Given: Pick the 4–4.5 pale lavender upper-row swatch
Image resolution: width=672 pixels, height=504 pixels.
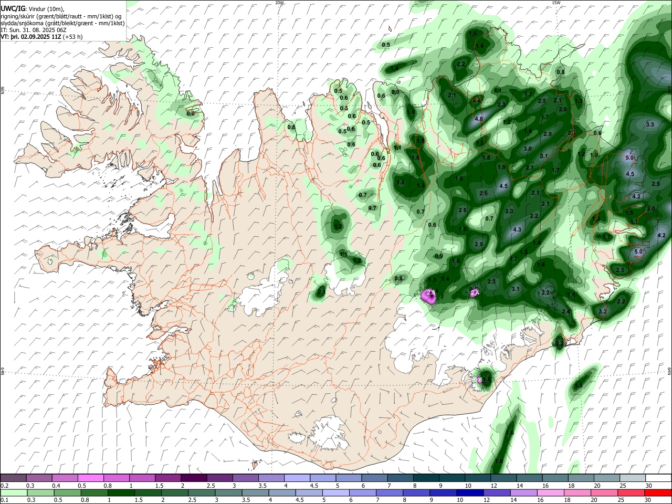Looking at the screenshot, I should (297, 478).
